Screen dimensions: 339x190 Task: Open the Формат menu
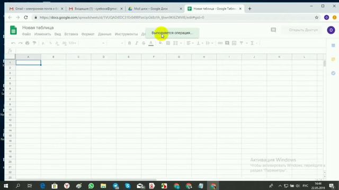point(88,34)
